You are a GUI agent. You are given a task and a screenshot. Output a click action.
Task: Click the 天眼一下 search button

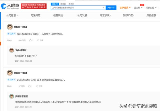111,8
